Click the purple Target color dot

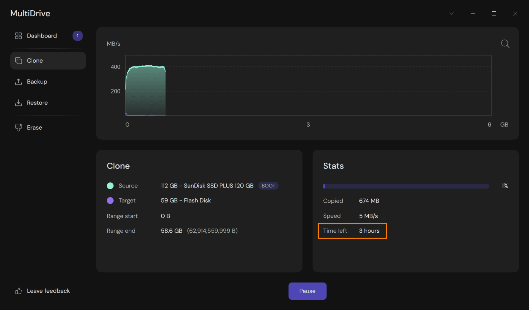click(x=110, y=200)
